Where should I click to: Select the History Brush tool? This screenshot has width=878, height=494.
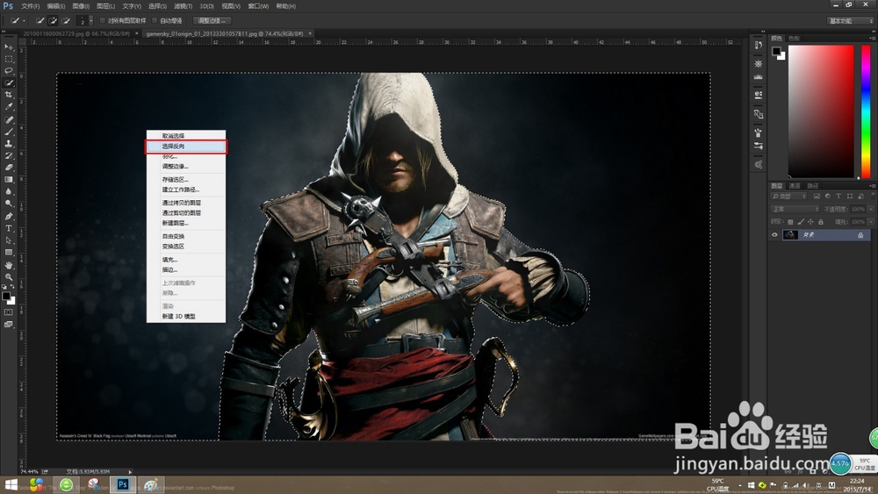coord(9,155)
